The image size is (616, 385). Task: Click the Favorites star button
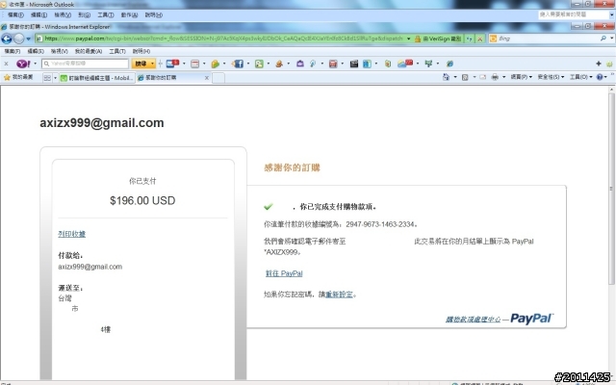point(18,77)
